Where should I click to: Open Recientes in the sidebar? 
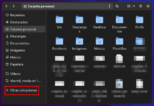[x=24, y=15]
